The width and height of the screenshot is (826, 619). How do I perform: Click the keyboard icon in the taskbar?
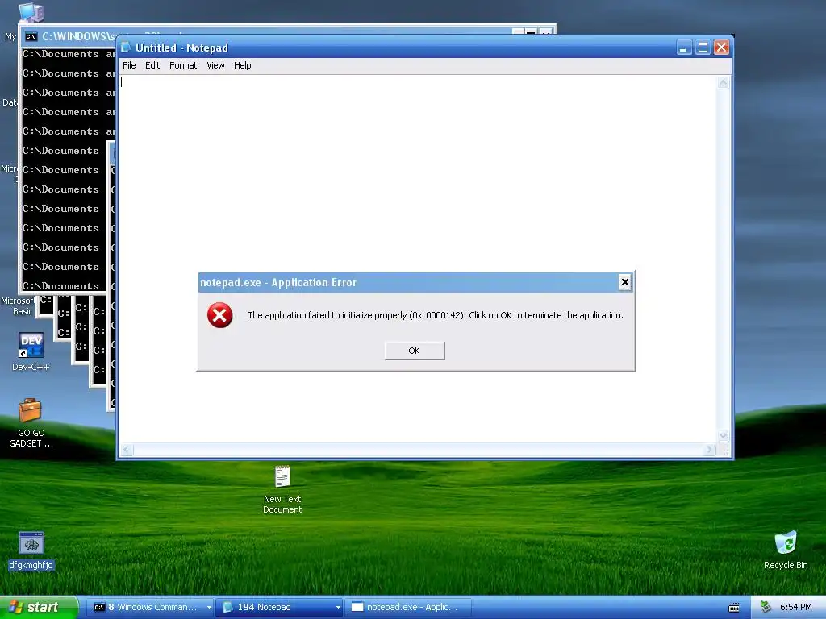tap(734, 608)
